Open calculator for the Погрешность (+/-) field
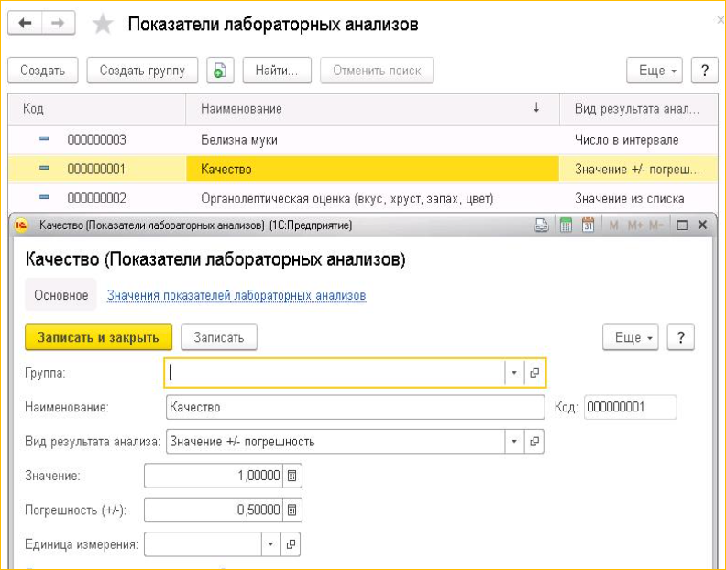 click(292, 510)
